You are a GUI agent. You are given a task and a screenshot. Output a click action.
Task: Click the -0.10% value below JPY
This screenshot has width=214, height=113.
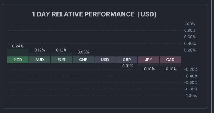point(148,69)
